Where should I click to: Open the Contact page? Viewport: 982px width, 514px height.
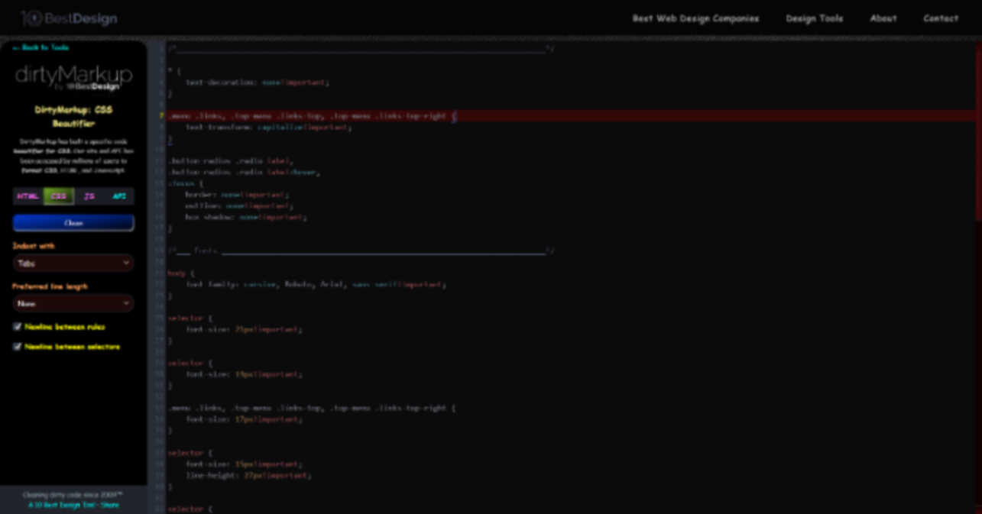click(x=941, y=18)
